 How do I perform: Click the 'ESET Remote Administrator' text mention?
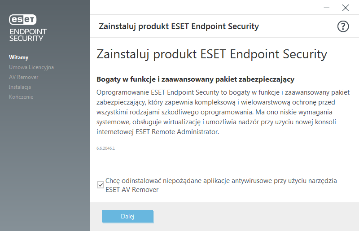(x=180, y=132)
